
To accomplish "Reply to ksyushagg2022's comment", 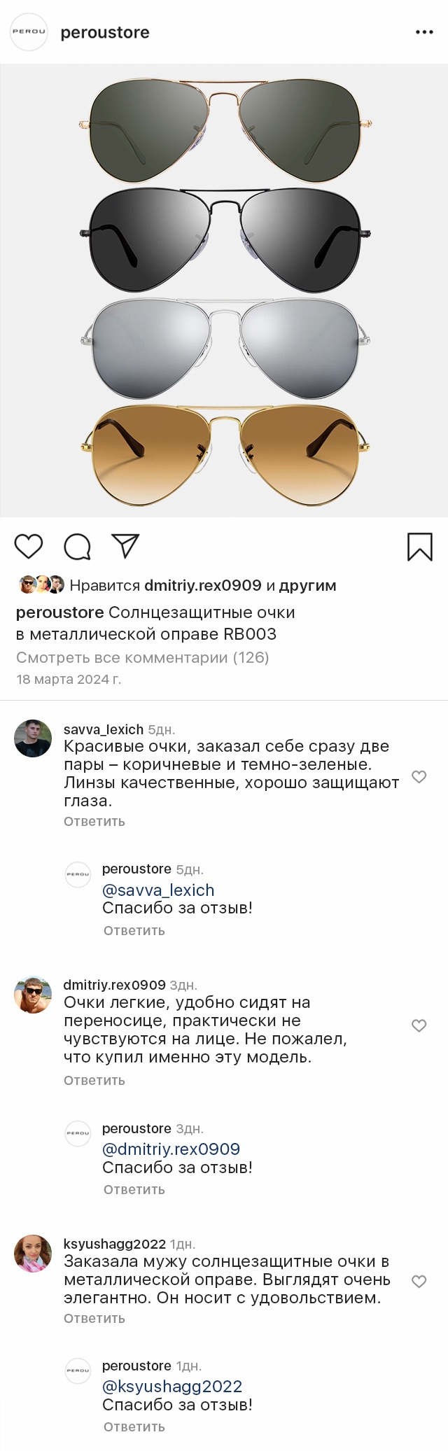I will click(94, 1318).
